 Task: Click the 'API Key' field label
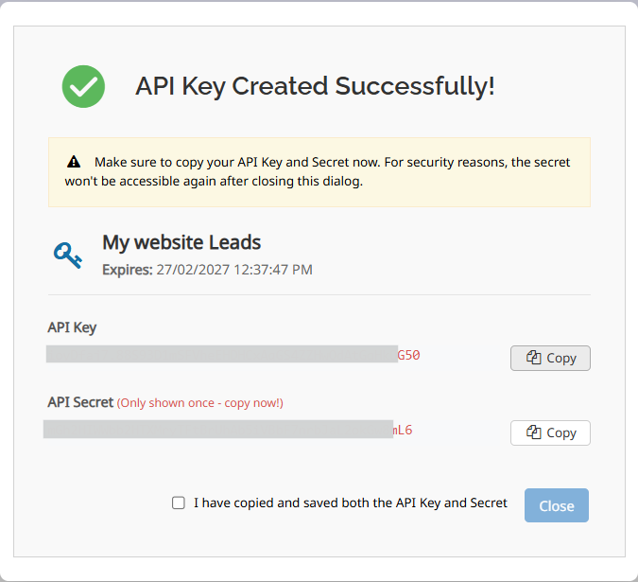point(72,327)
